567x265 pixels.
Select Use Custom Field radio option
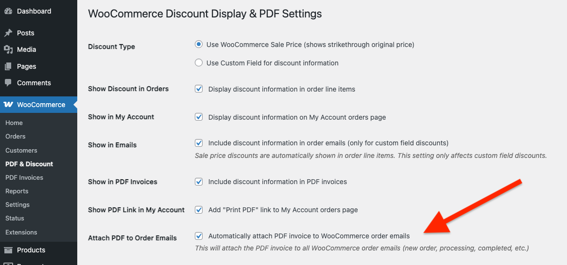(x=199, y=62)
